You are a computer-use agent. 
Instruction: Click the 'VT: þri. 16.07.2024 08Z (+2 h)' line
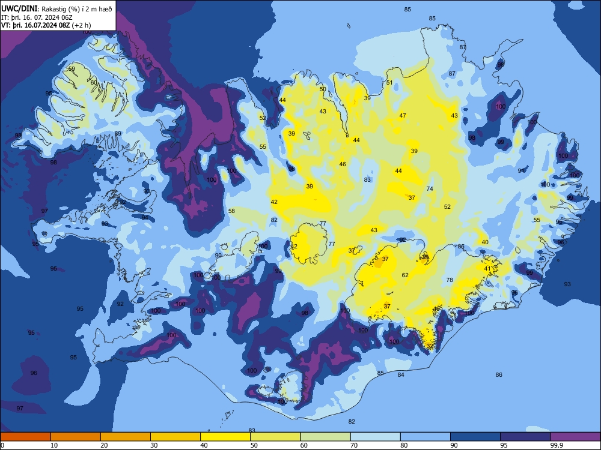pos(46,25)
